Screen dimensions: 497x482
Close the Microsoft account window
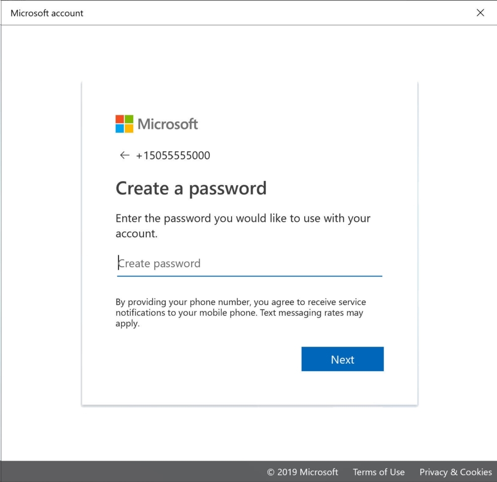[x=480, y=13]
